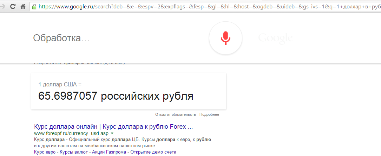Click the green HTTPS padlock icon
This screenshot has width=381, height=156.
(34, 6)
